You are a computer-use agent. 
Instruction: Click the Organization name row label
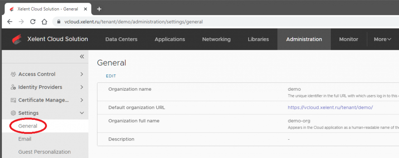click(130, 89)
